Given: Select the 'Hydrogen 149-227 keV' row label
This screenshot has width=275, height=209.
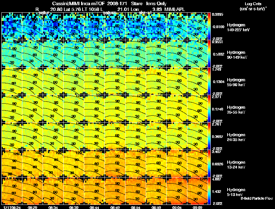Looking at the screenshot, I should [x=238, y=27].
